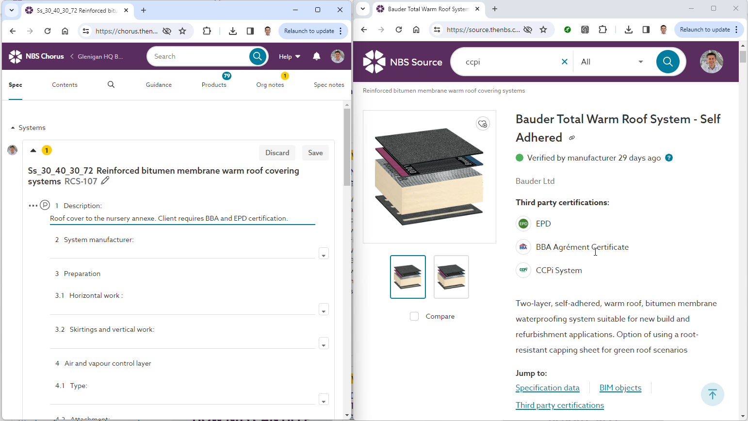
Task: Open the three-dots menu beside Description
Action: pos(33,206)
